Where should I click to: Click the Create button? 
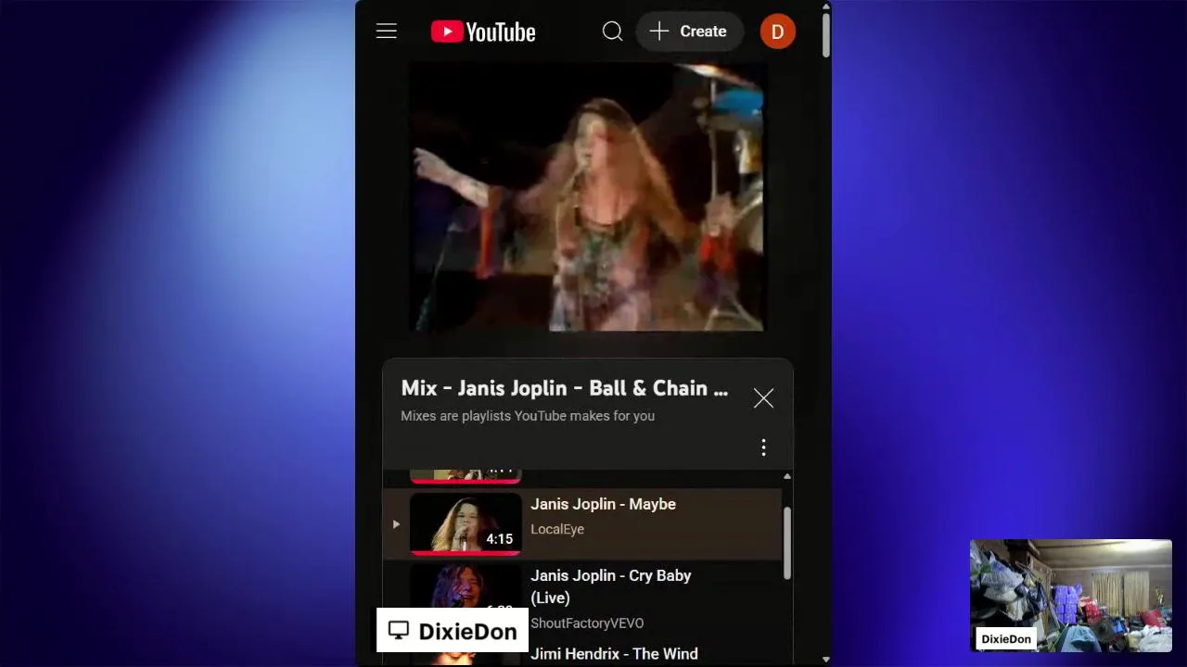(x=689, y=31)
